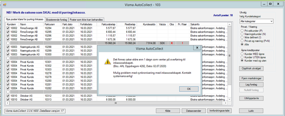Sort by the Fakturanr column header
This screenshot has width=285, height=116.
pos(52,24)
